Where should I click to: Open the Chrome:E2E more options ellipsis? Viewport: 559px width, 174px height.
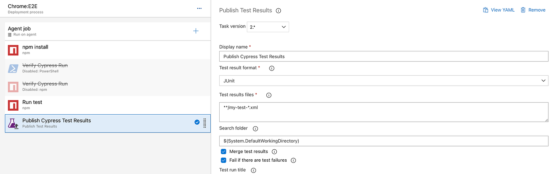(x=199, y=8)
